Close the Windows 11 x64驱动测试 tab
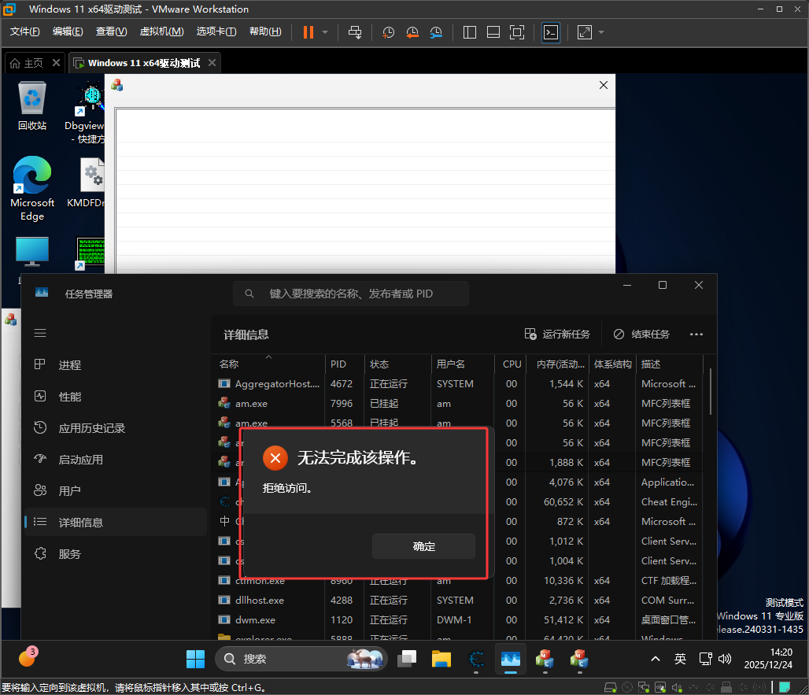This screenshot has width=809, height=695. pos(212,63)
